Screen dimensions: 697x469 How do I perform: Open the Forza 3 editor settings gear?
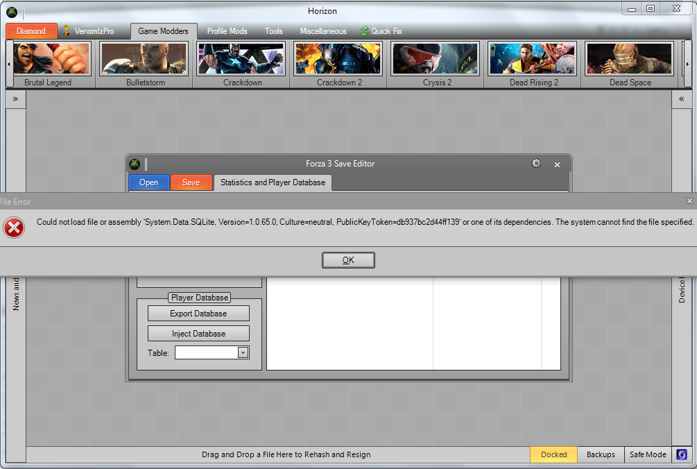point(535,164)
